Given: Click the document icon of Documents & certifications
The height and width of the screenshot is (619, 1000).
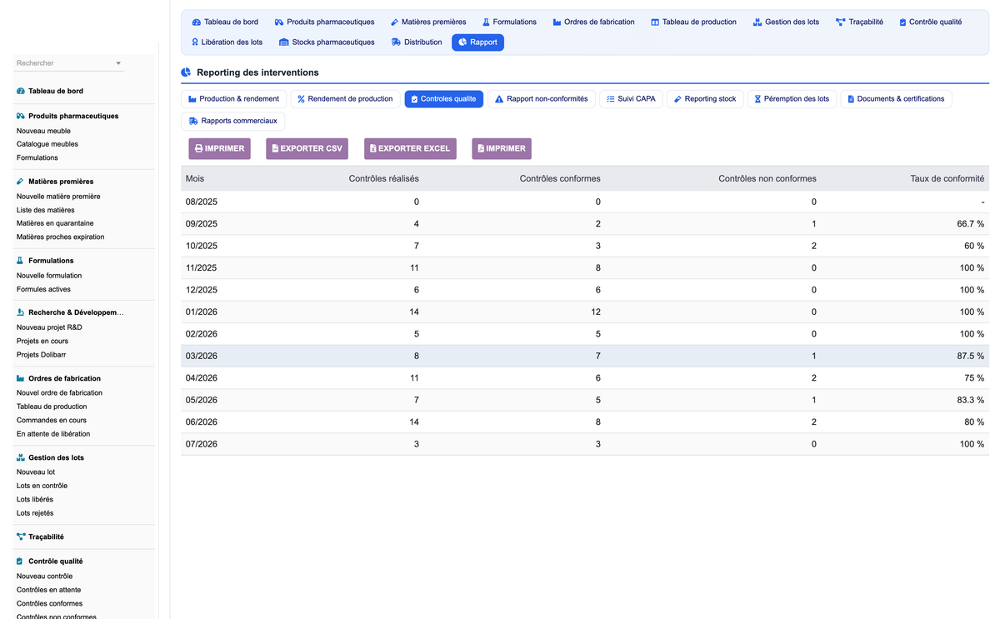Looking at the screenshot, I should click(851, 99).
